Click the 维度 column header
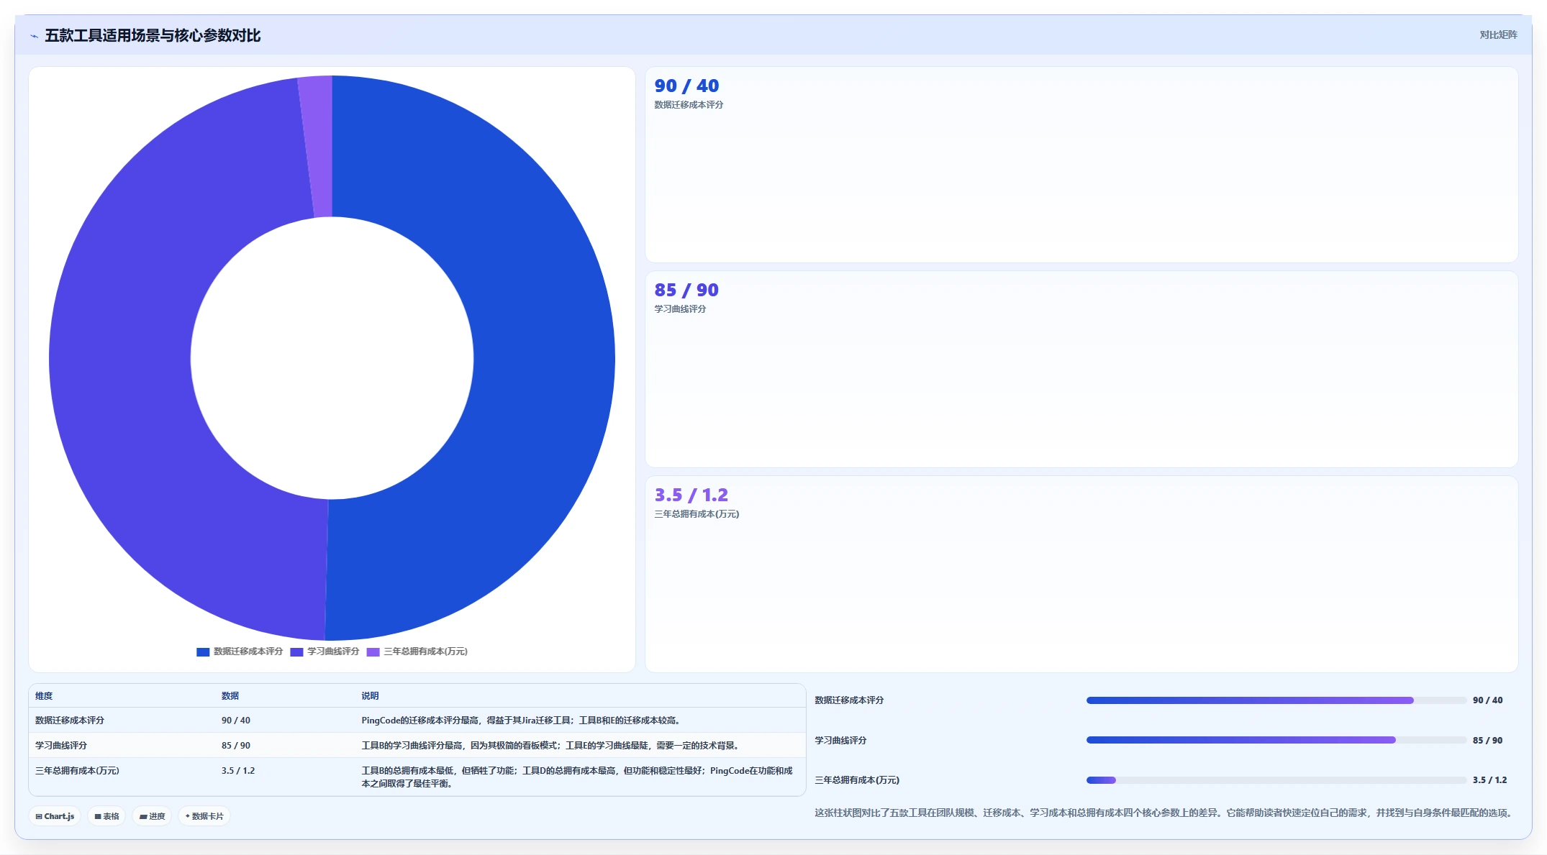The height and width of the screenshot is (855, 1547). (x=44, y=696)
